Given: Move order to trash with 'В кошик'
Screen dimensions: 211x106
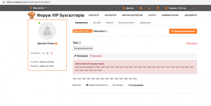Looking at the screenshot, I should [x=192, y=43].
